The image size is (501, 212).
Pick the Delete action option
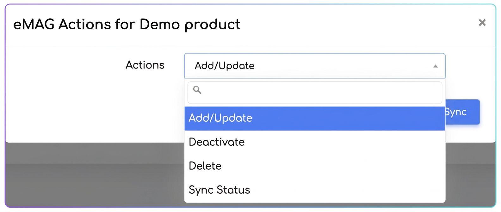[x=315, y=166]
